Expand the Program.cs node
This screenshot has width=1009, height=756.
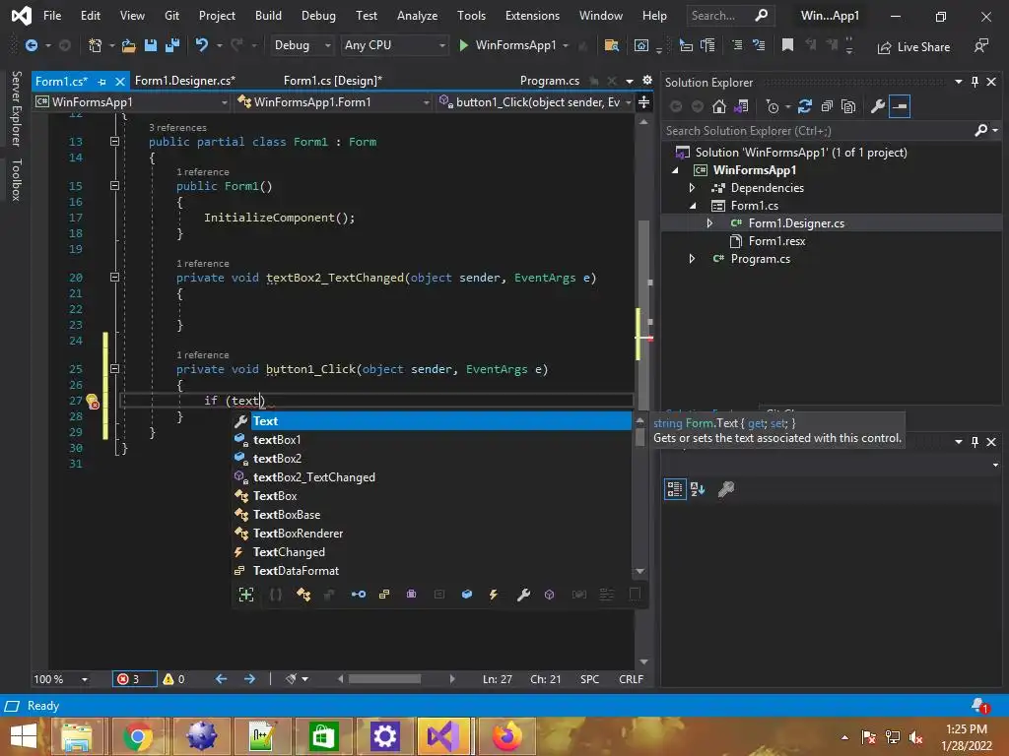coord(692,259)
